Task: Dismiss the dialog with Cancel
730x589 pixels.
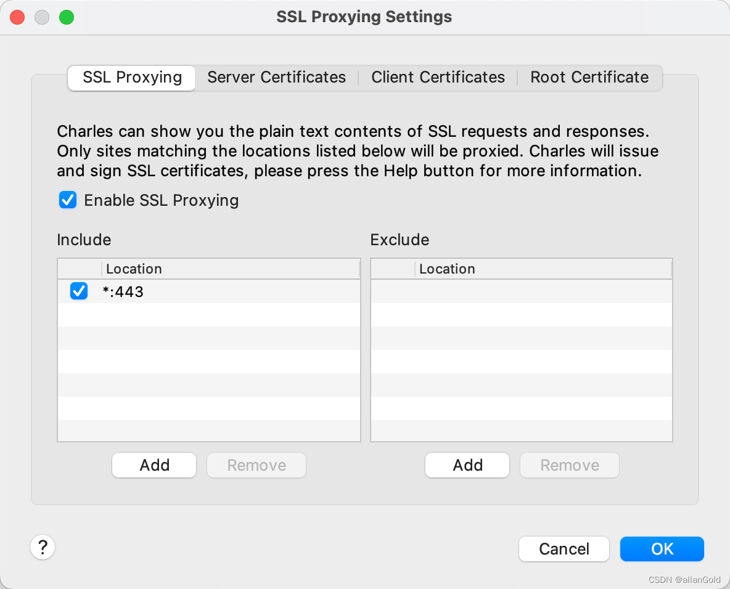Action: (x=564, y=549)
